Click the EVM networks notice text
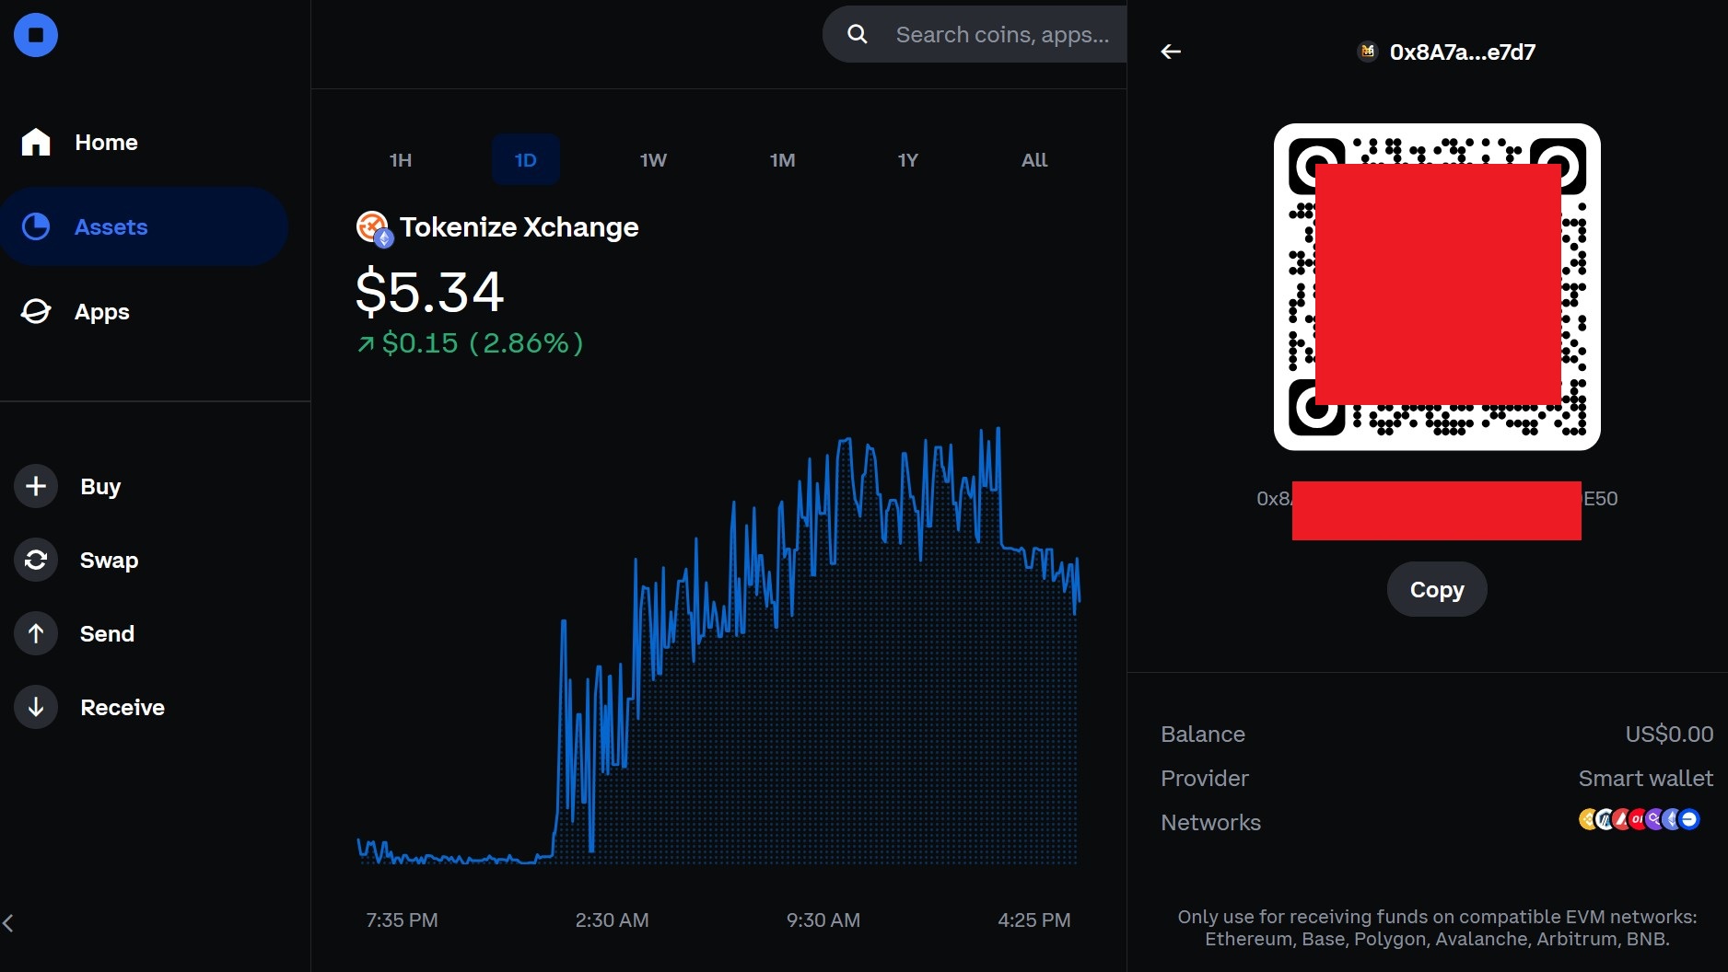The width and height of the screenshot is (1728, 972). 1437,928
